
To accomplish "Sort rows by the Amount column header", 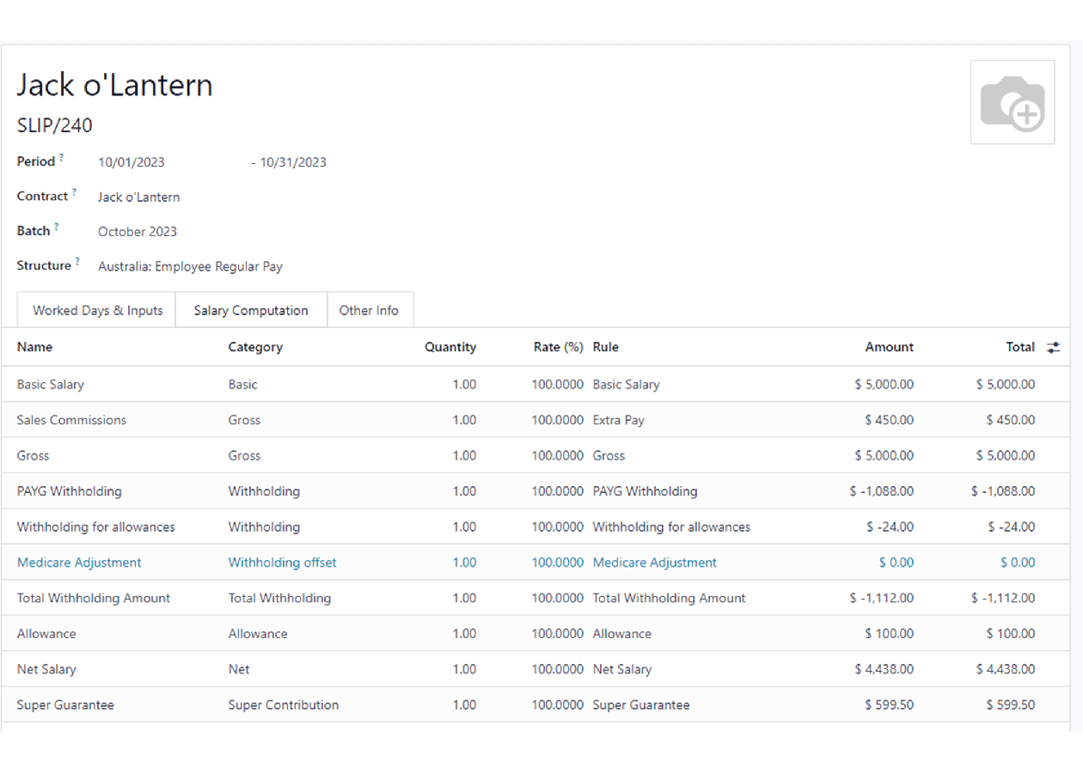I will [x=888, y=347].
